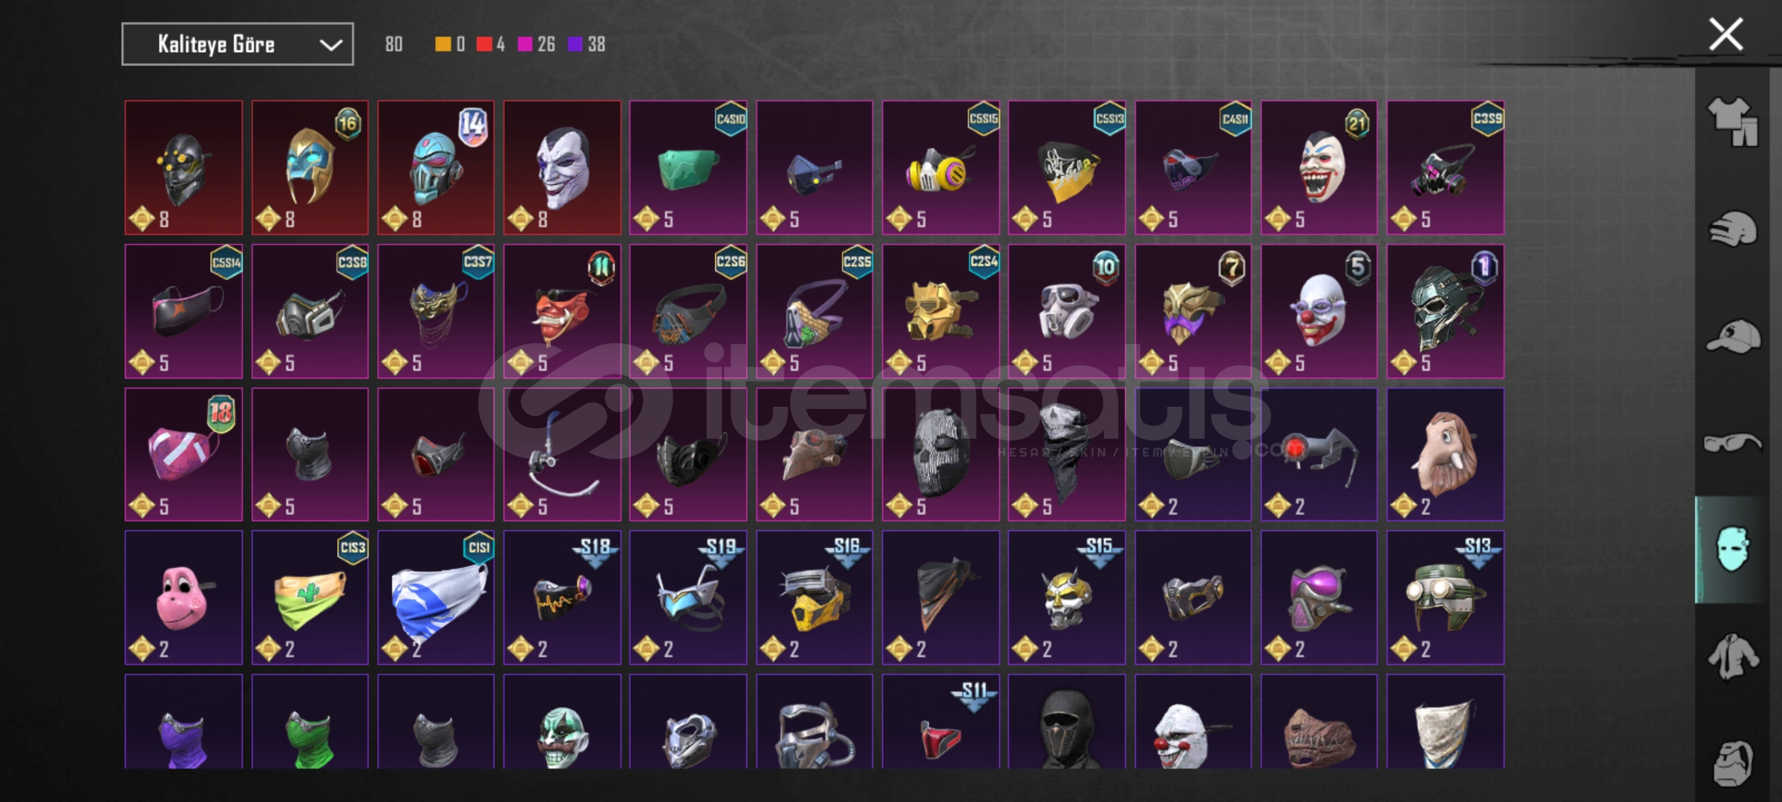Expand the Kaliteye Göre sort dropdown
This screenshot has width=1782, height=802.
coord(238,45)
